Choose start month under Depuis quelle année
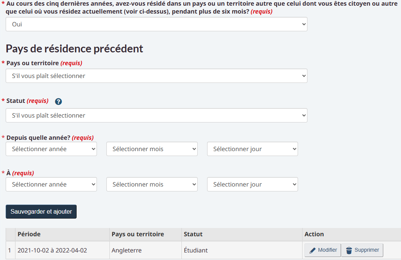The image size is (401, 260). [x=152, y=149]
